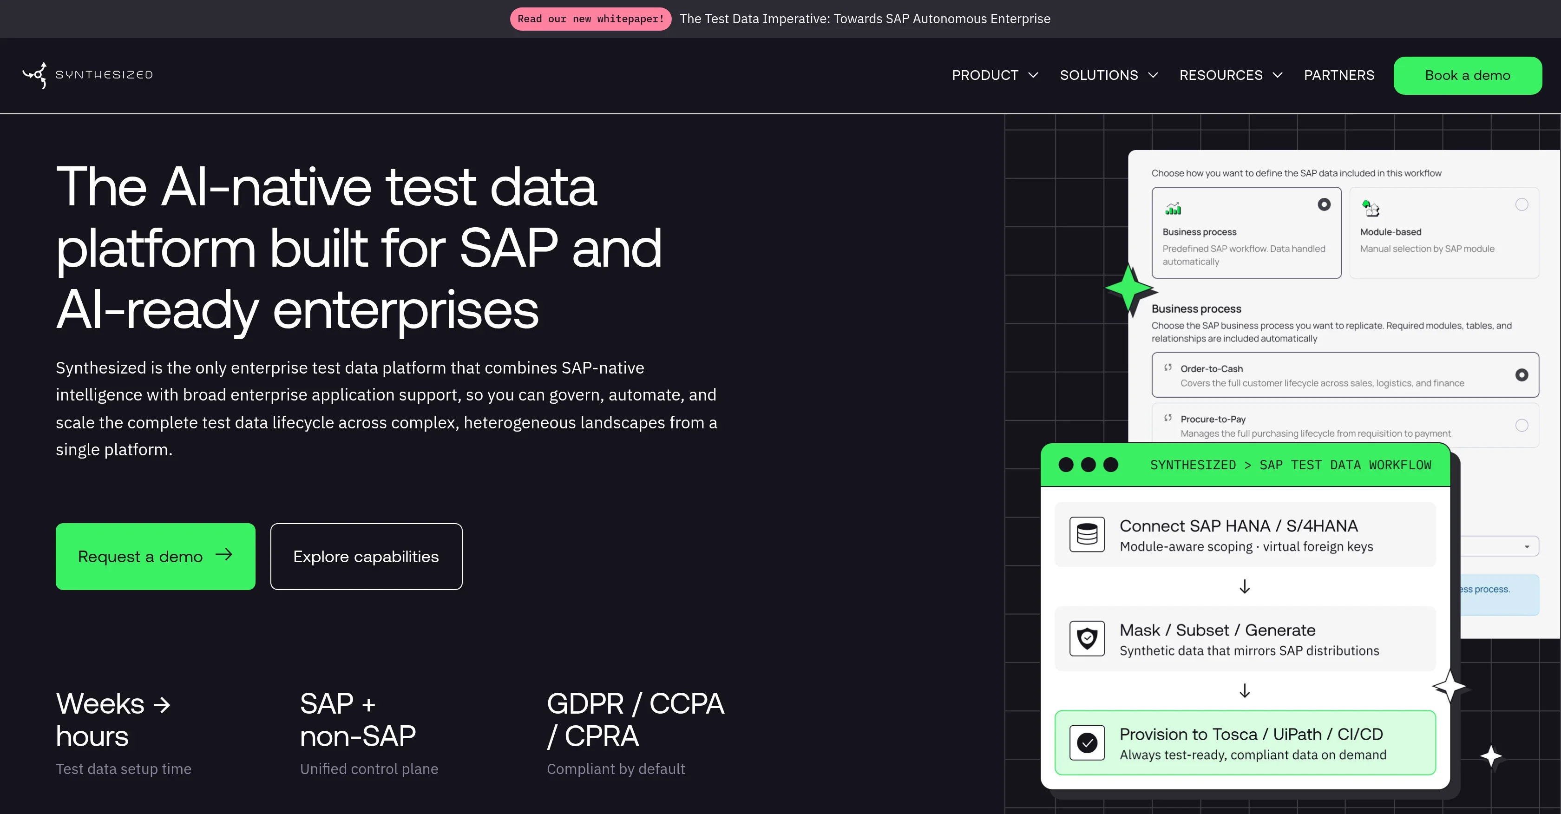Click the 'SAP + non-SAP' stat text
The width and height of the screenshot is (1561, 814).
pyautogui.click(x=358, y=720)
